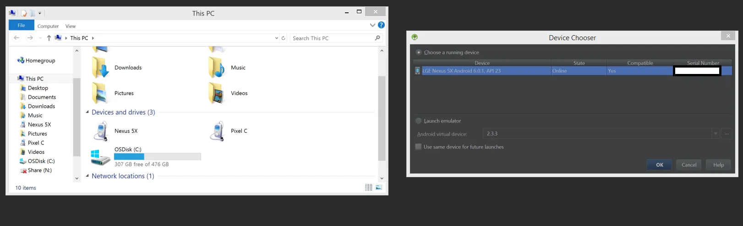The image size is (743, 226).
Task: Click the navigation pane scrollbar thumb
Action: [x=76, y=117]
